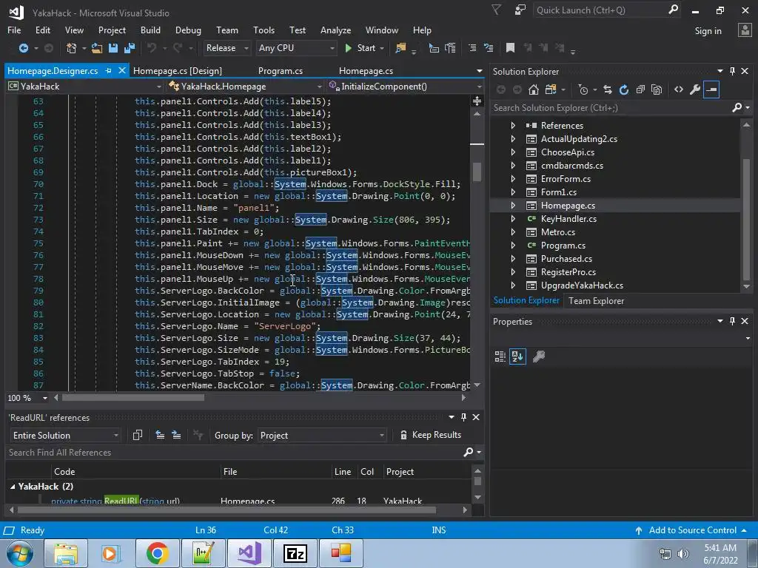Toggle Preview Selected Items icon in Solution Explorer

pyautogui.click(x=711, y=89)
